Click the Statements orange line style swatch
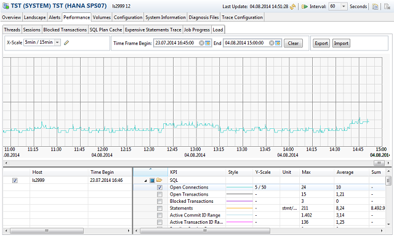The height and width of the screenshot is (238, 394). (x=239, y=208)
